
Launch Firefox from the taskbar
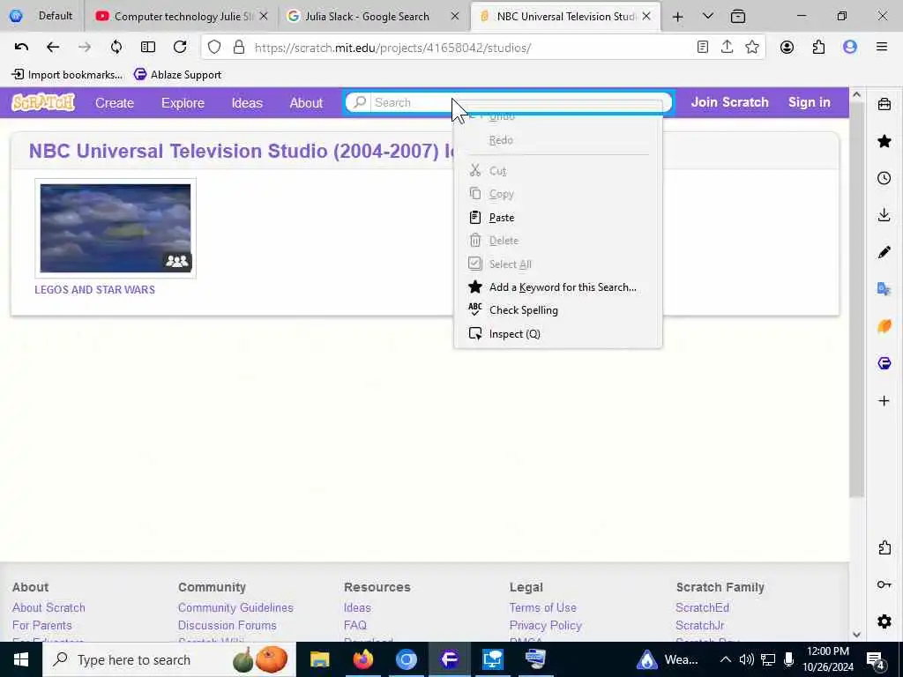click(362, 659)
